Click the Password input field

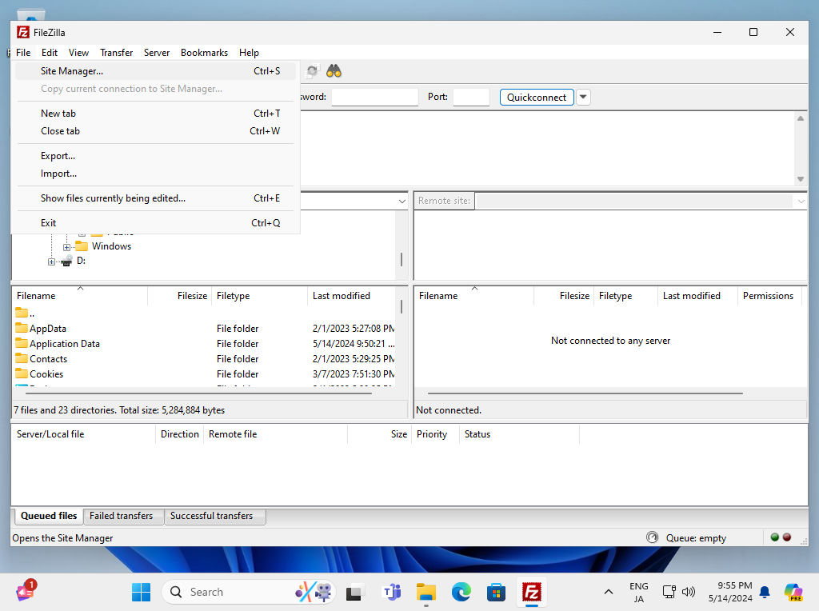pyautogui.click(x=374, y=97)
